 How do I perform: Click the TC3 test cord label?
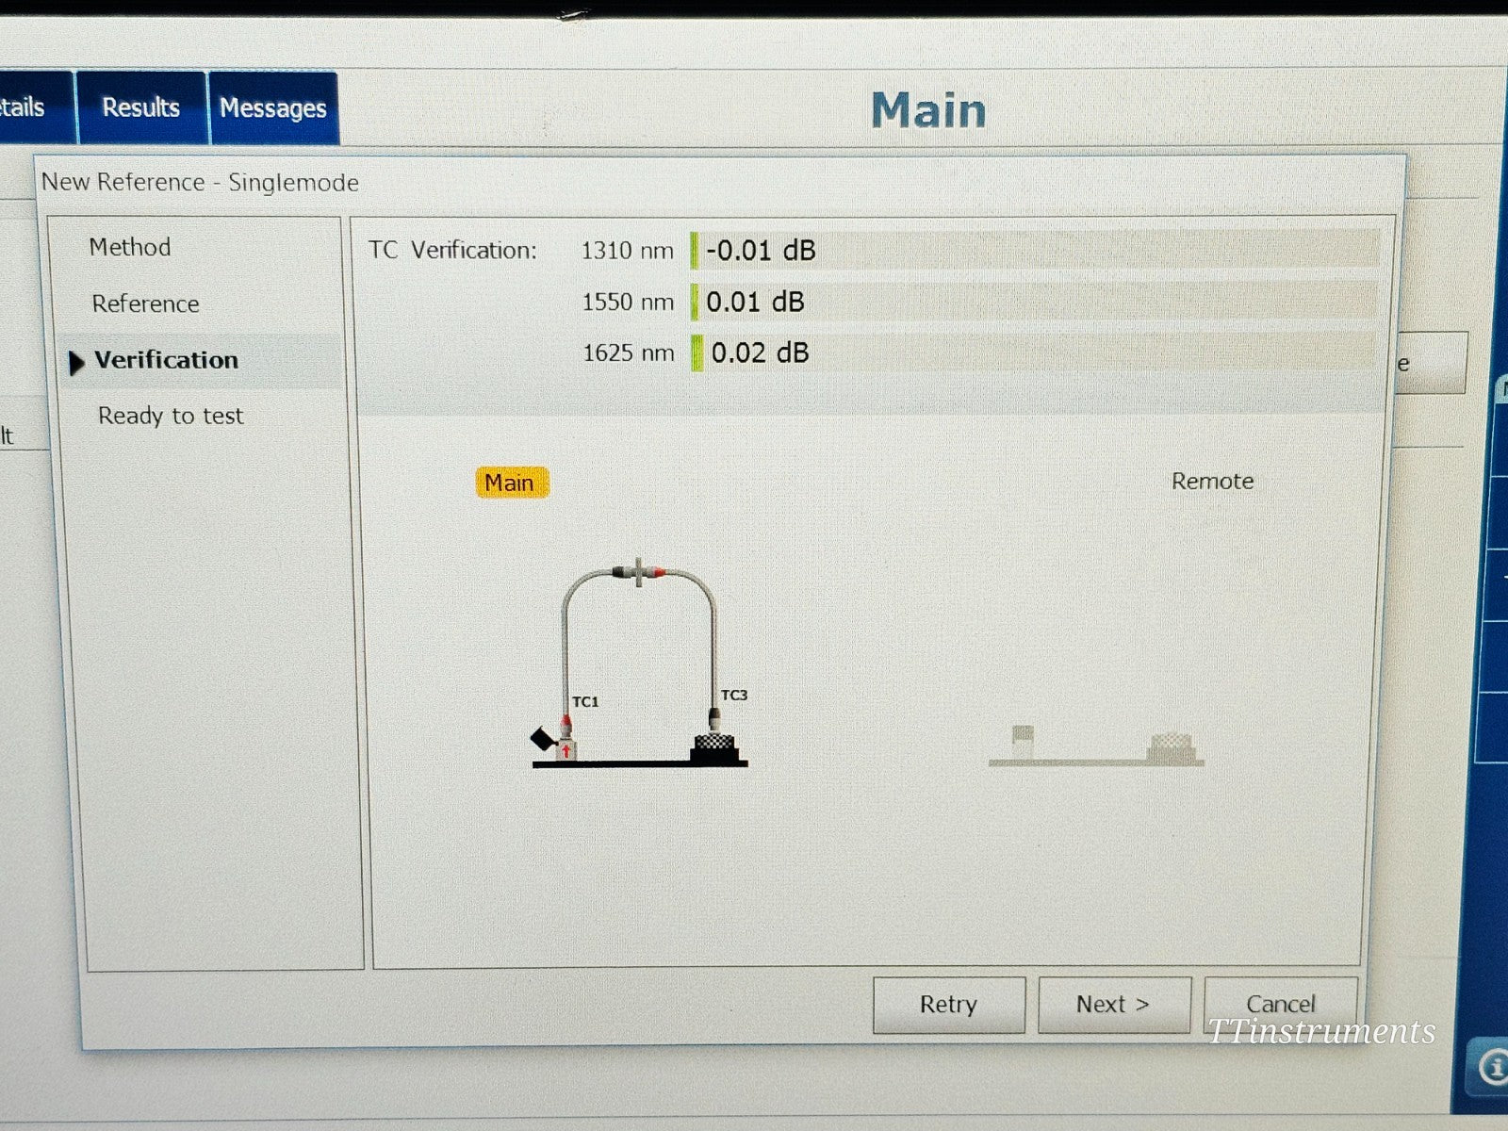[734, 695]
